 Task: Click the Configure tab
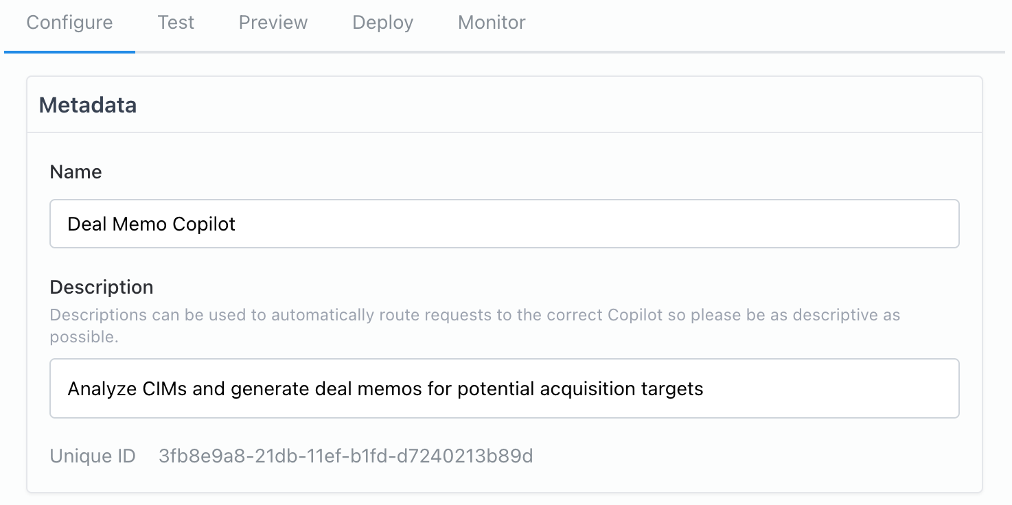[69, 23]
